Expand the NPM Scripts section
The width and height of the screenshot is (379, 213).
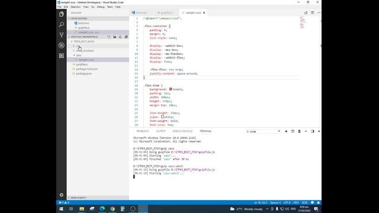(x=78, y=198)
